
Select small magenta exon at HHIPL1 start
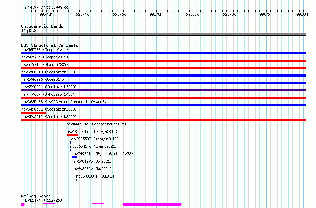pos(23,204)
